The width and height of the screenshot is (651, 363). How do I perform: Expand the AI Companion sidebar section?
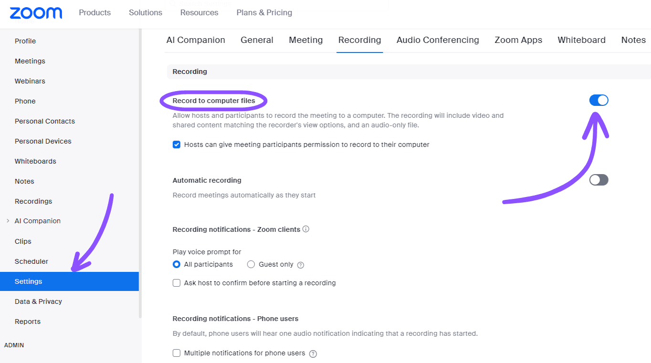tap(7, 221)
